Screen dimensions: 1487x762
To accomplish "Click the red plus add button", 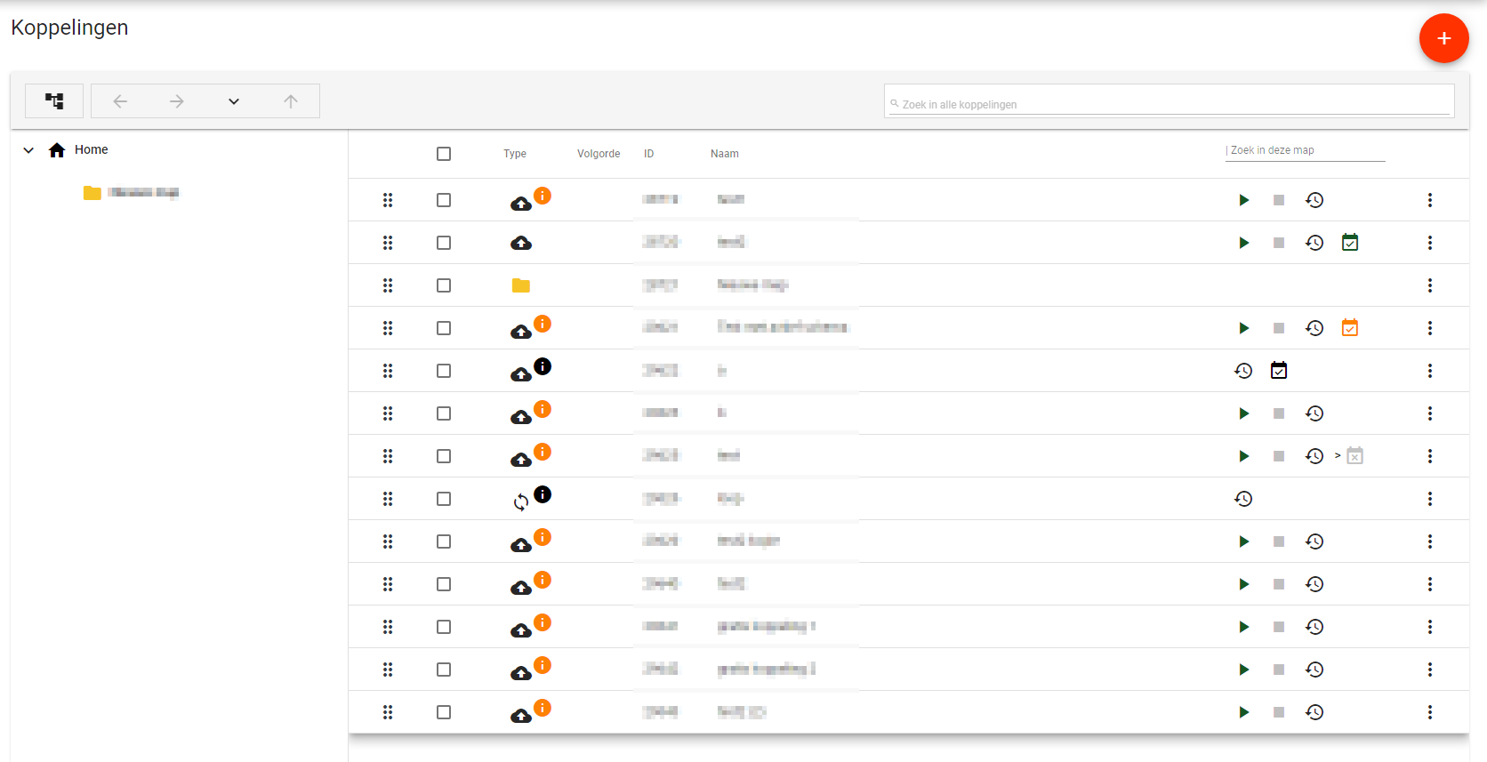I will [x=1443, y=38].
